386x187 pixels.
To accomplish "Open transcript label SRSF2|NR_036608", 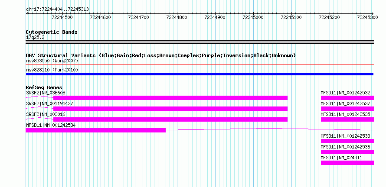I will (x=46, y=93).
